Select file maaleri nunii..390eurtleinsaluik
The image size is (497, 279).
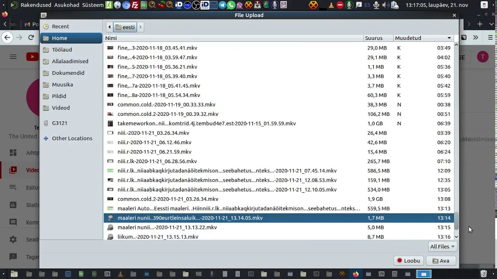pos(278,218)
